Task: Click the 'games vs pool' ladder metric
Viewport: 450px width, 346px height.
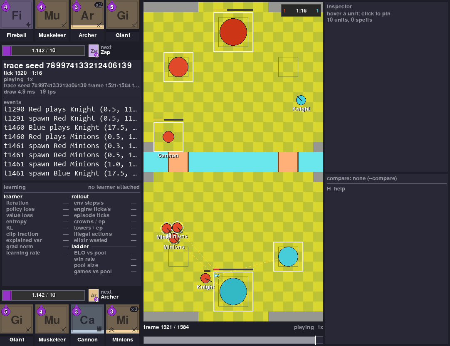Action: coord(105,272)
